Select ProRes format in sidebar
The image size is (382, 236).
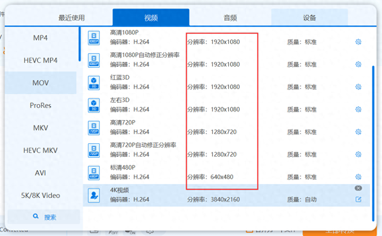pos(40,105)
